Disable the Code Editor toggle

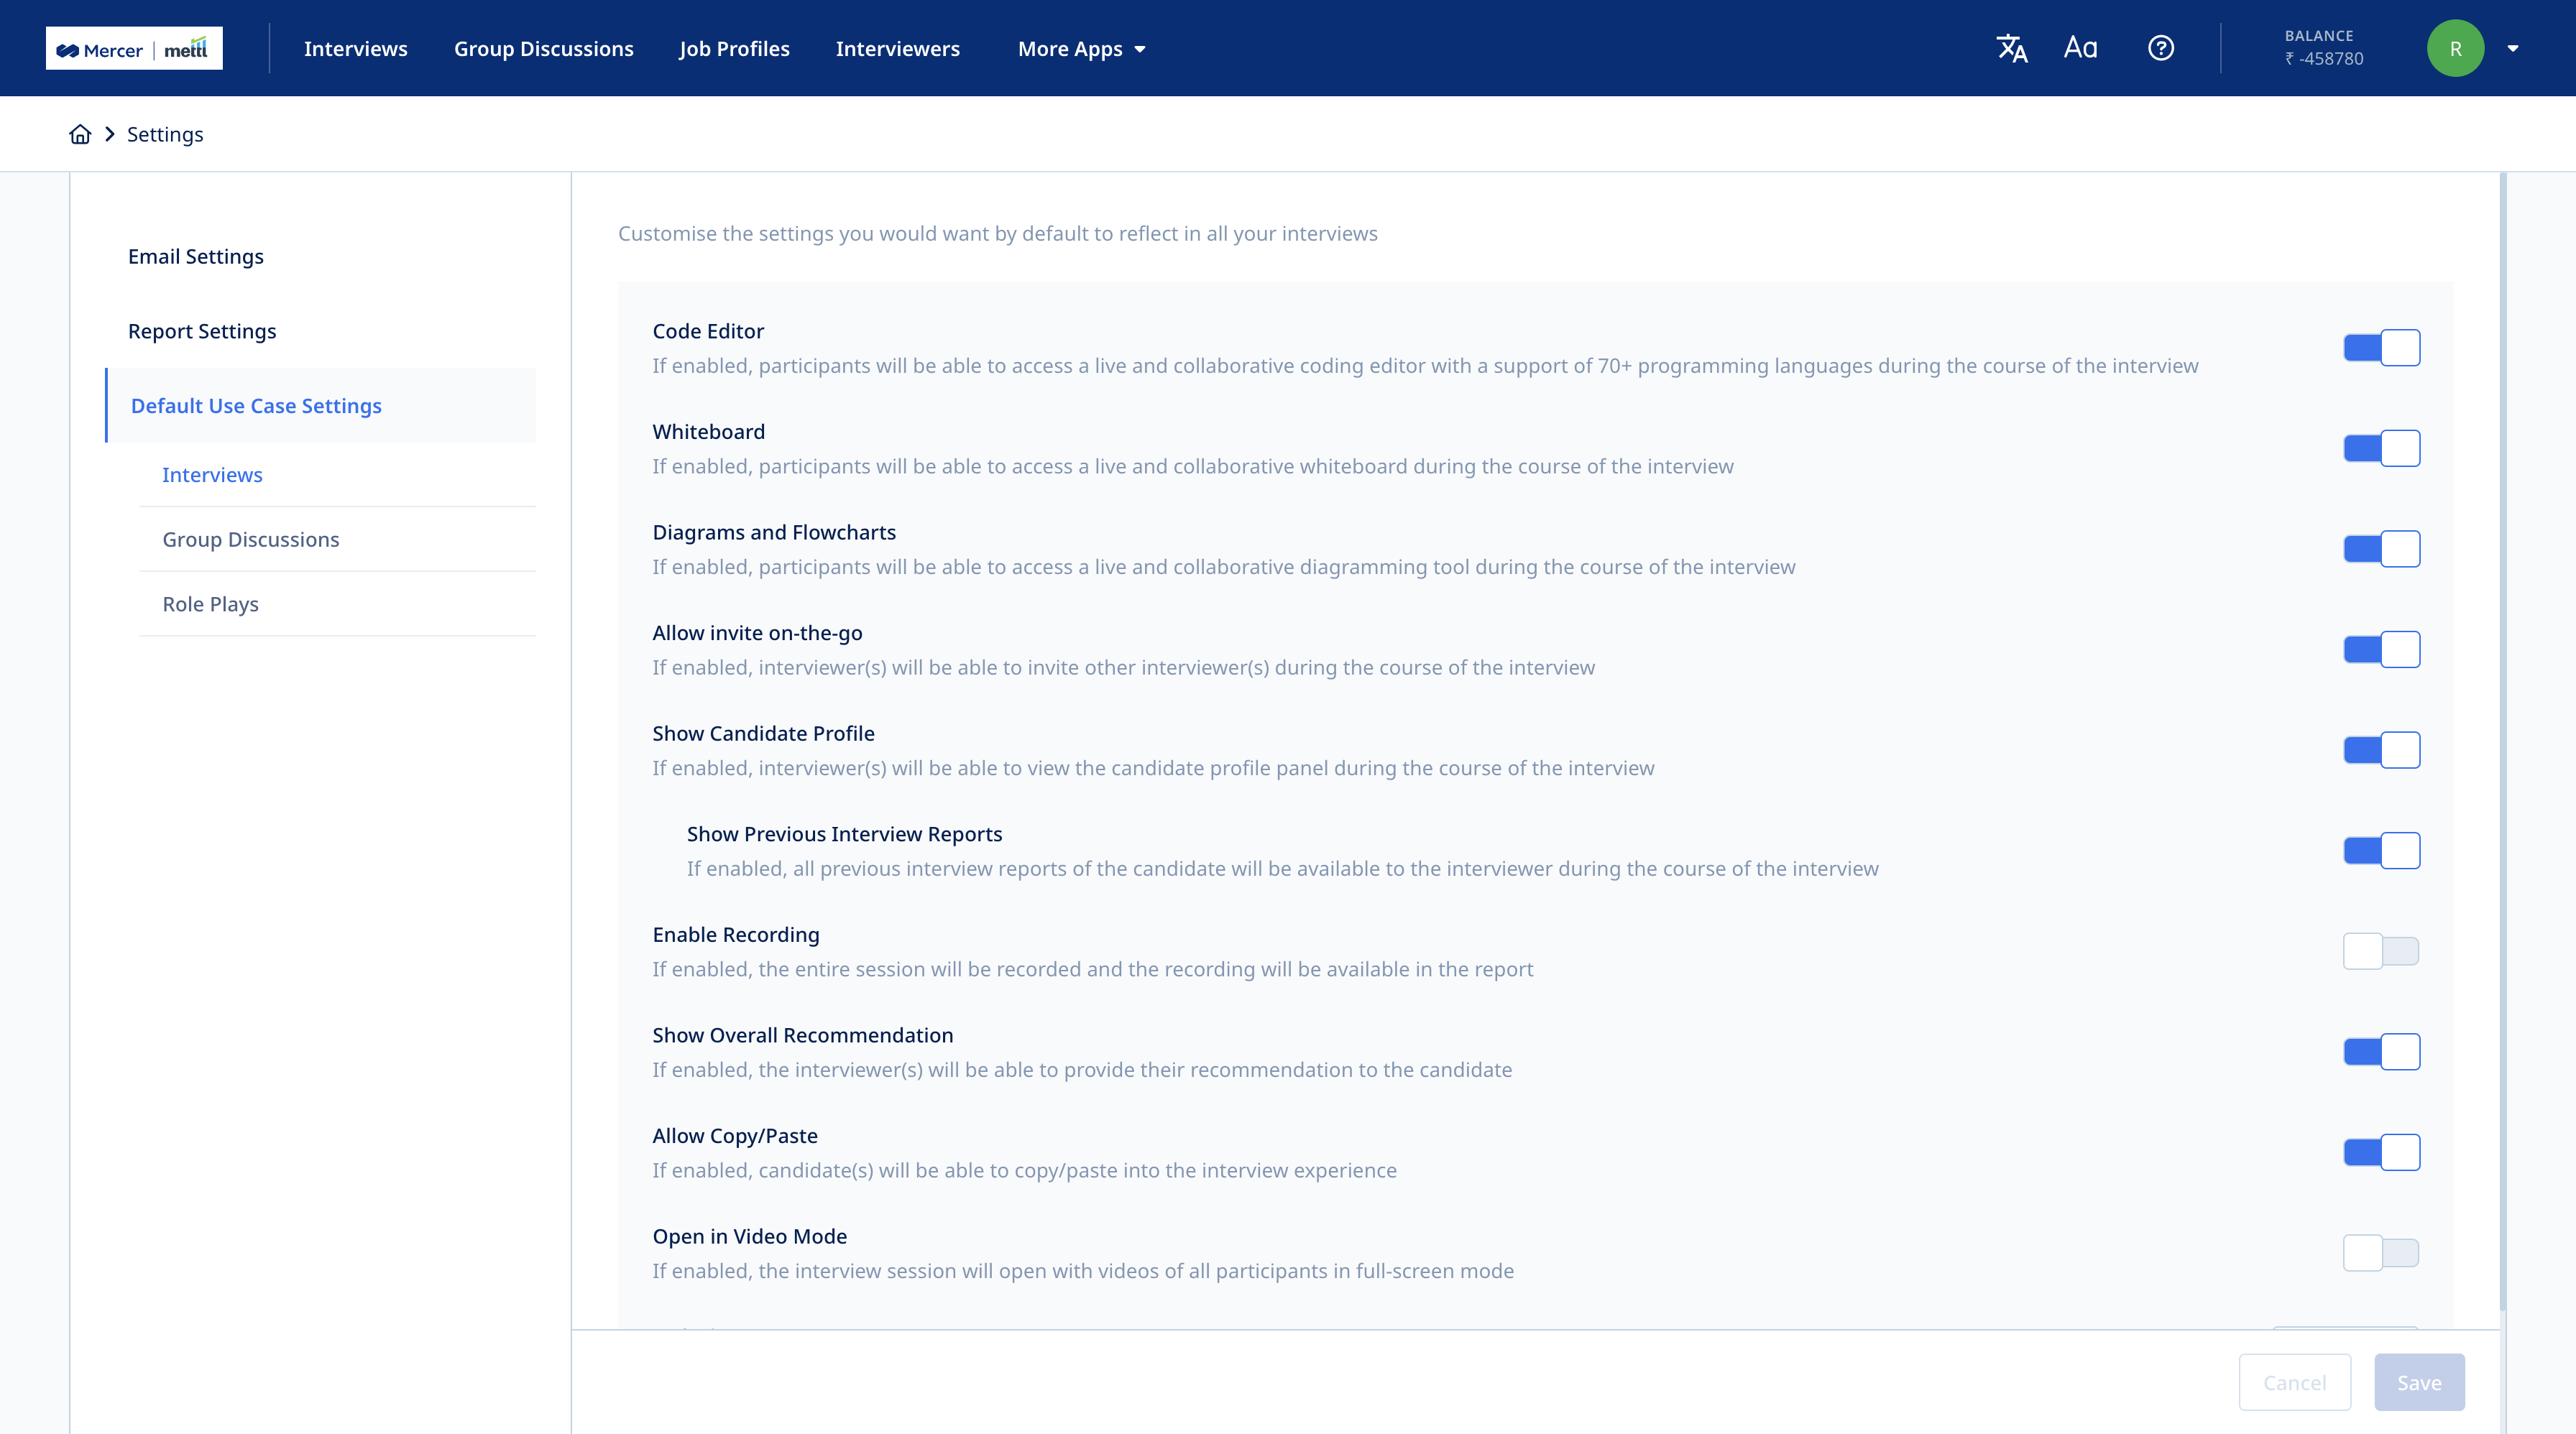(x=2381, y=348)
